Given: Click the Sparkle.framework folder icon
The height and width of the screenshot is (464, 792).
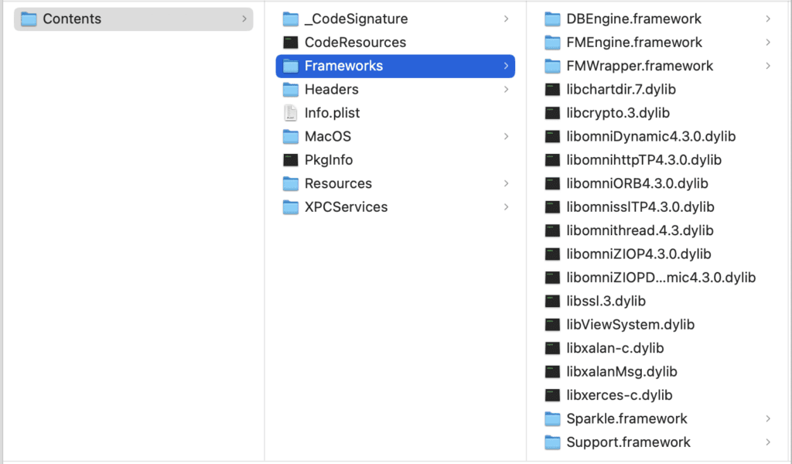Looking at the screenshot, I should tap(552, 418).
